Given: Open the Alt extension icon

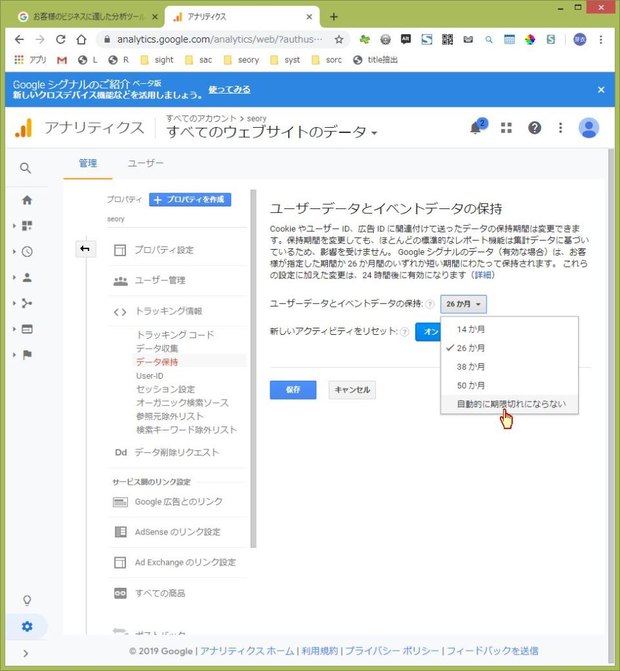Looking at the screenshot, I should [x=405, y=39].
